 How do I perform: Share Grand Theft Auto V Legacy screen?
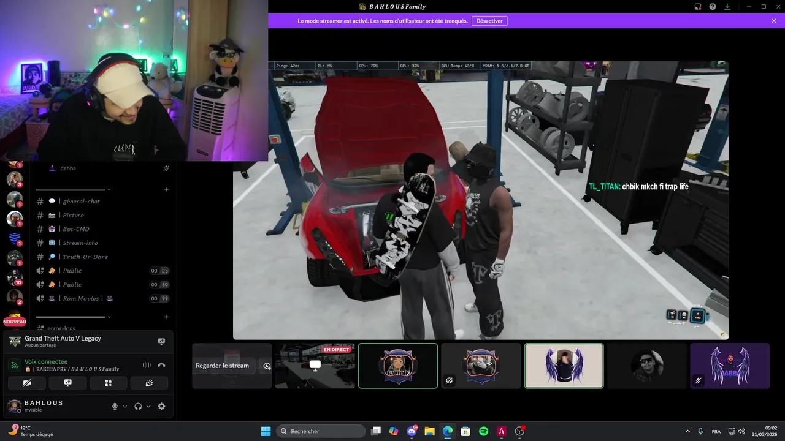tap(161, 341)
